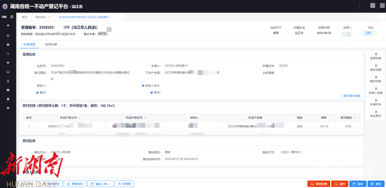Click the 提交 submit button
This screenshot has width=386, height=188.
tap(376, 184)
